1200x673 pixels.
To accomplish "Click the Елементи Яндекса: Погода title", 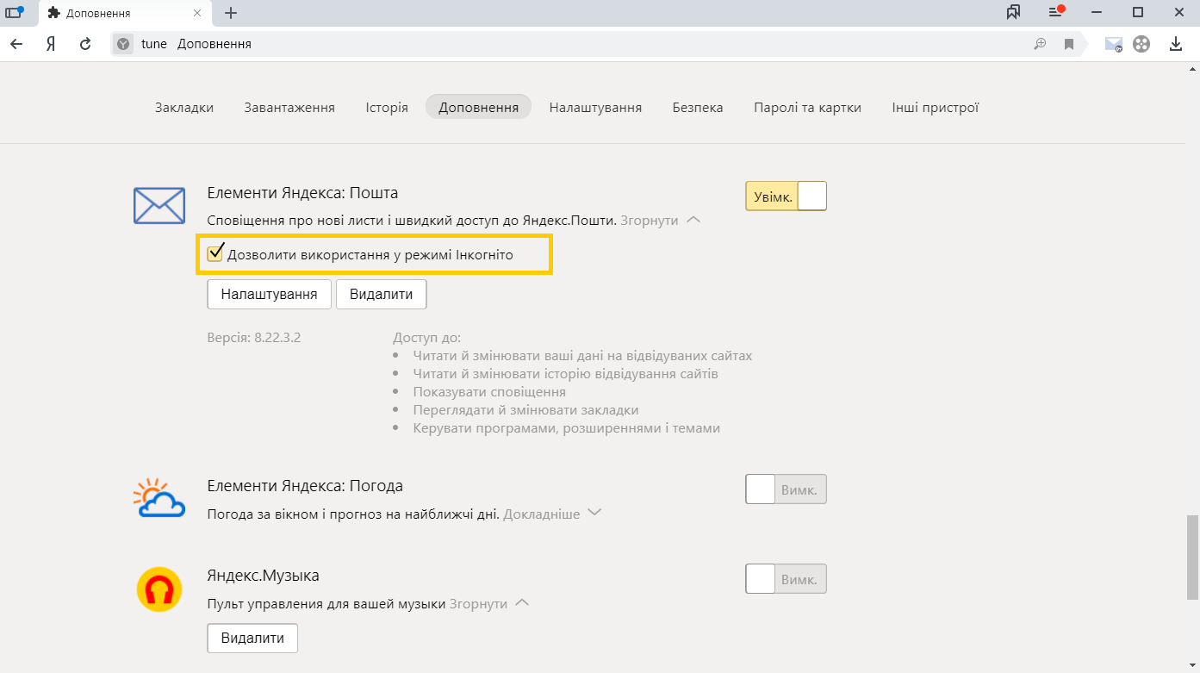I will tap(305, 486).
